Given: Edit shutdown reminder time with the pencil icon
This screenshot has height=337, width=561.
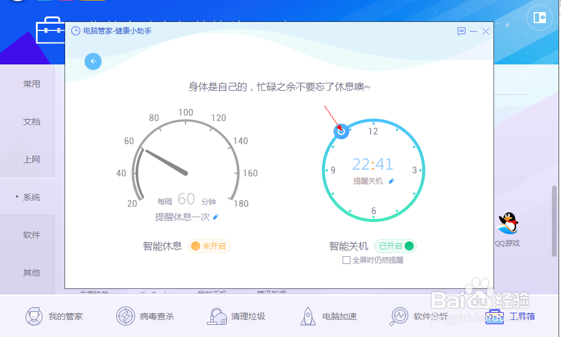Looking at the screenshot, I should pos(391,181).
